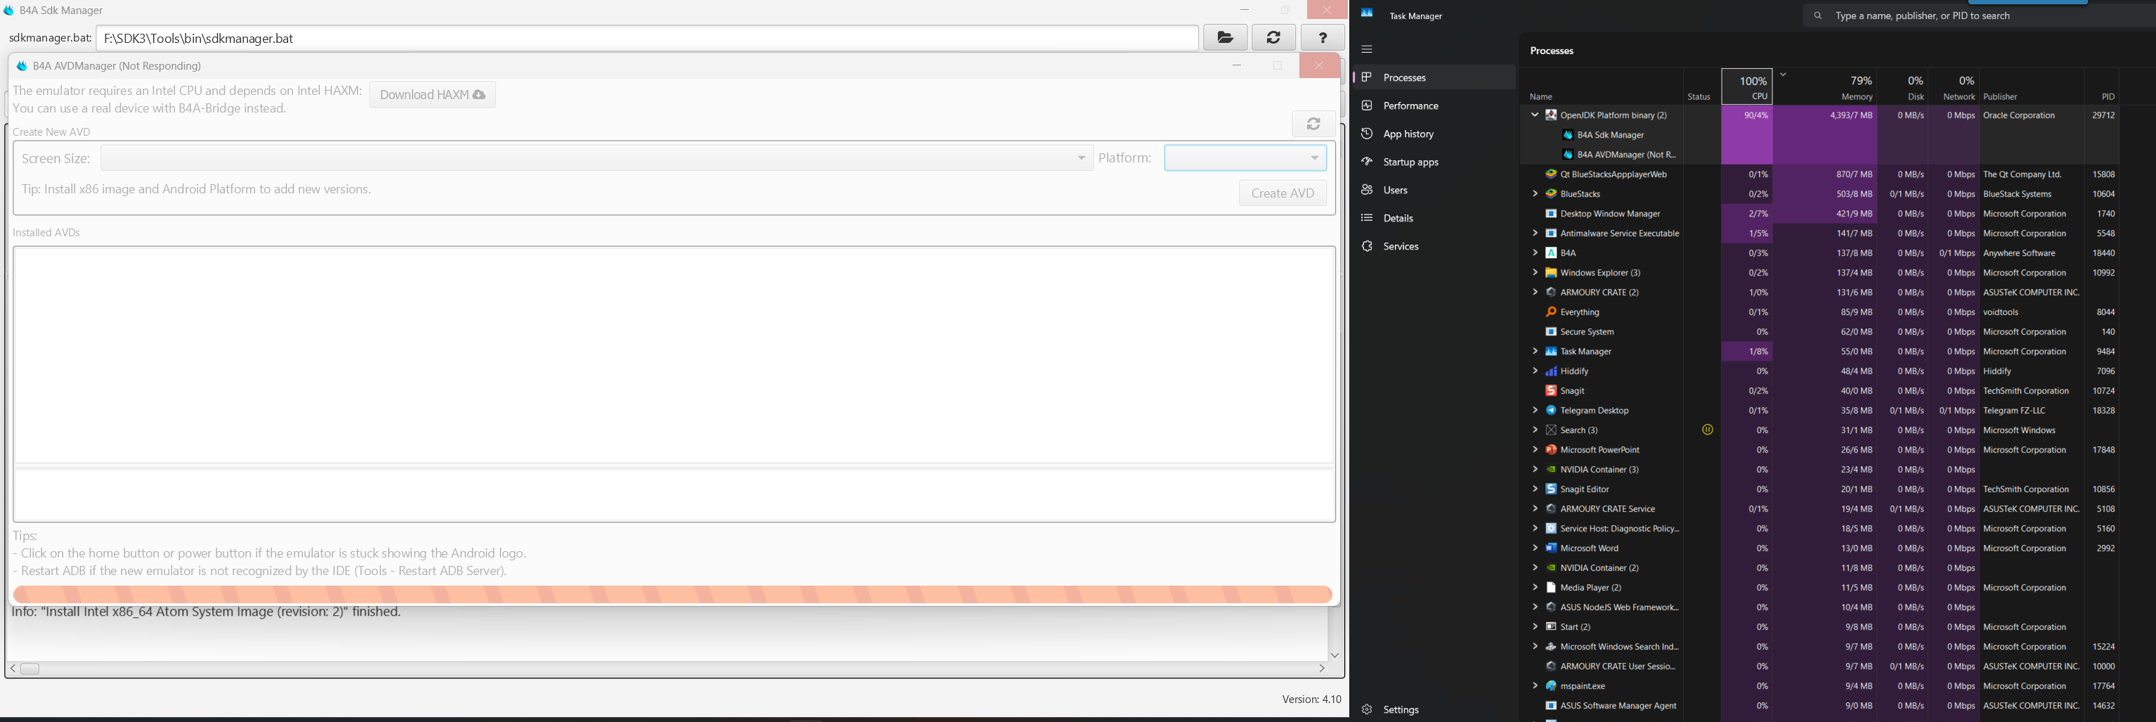Click the Snagit Editor process icon
Viewport: 2156px width, 722px height.
pos(1551,489)
